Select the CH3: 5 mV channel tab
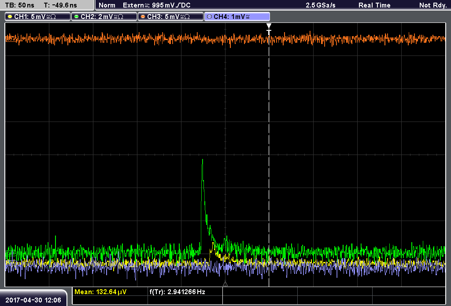The height and width of the screenshot is (306, 451). click(x=170, y=17)
